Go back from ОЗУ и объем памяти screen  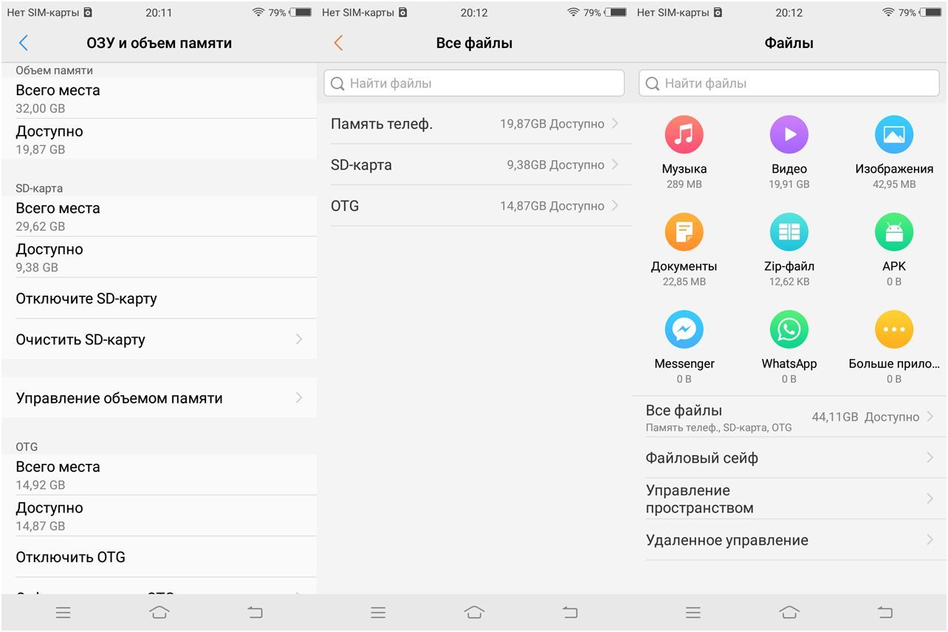(24, 43)
